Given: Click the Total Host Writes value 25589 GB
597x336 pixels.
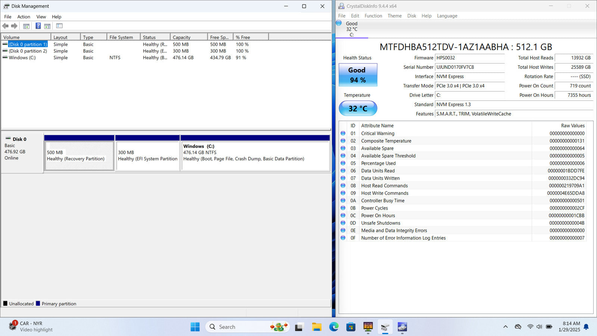Looking at the screenshot, I should [573, 67].
